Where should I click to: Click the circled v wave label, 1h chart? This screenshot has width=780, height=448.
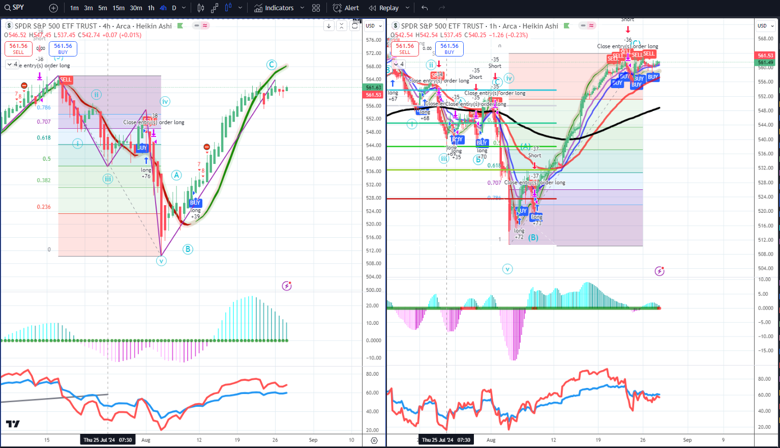tap(507, 269)
